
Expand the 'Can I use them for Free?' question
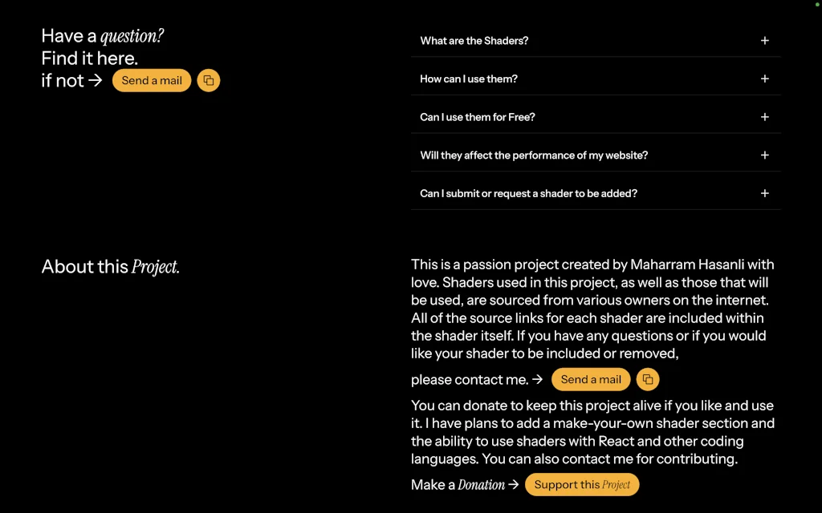point(764,117)
